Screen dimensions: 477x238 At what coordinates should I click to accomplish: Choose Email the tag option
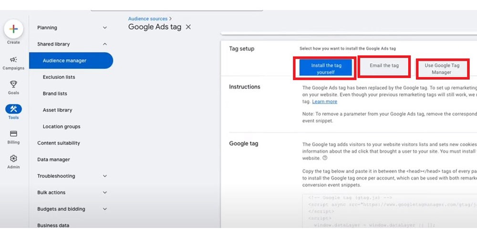tap(384, 66)
